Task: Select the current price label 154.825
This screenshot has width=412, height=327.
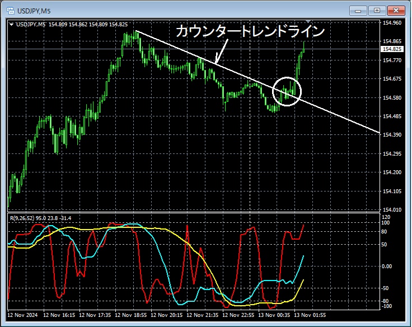Action: click(x=392, y=49)
